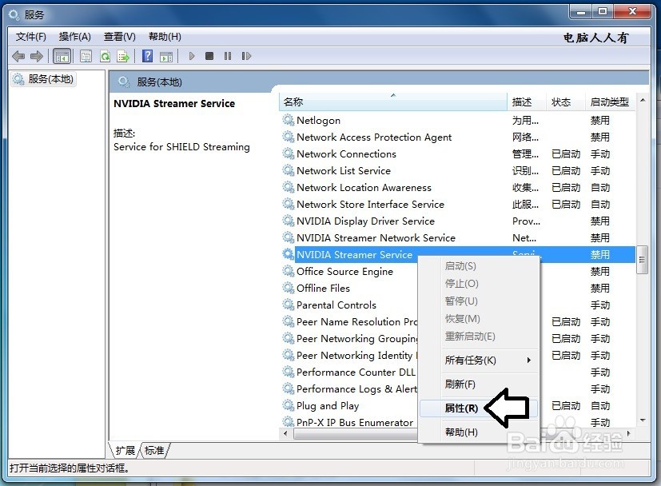The width and height of the screenshot is (661, 486).
Task: Select Services (Local) node in left tree
Action: [43, 79]
